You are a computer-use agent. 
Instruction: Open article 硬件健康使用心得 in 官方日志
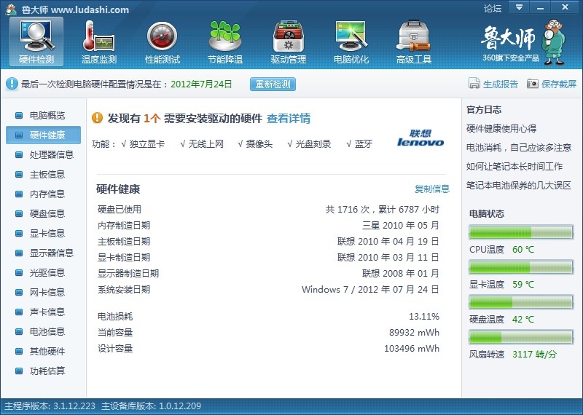501,128
